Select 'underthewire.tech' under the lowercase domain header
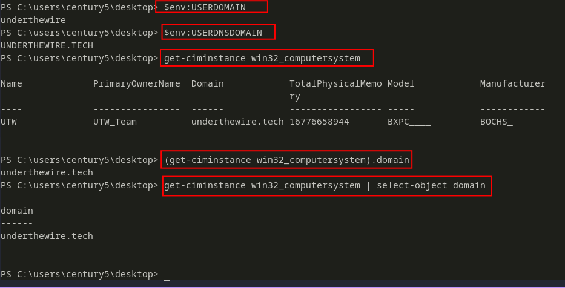Screen dimensions: 565x288 47,236
